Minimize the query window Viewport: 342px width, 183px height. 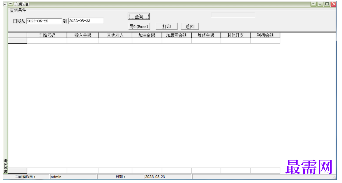[320, 4]
